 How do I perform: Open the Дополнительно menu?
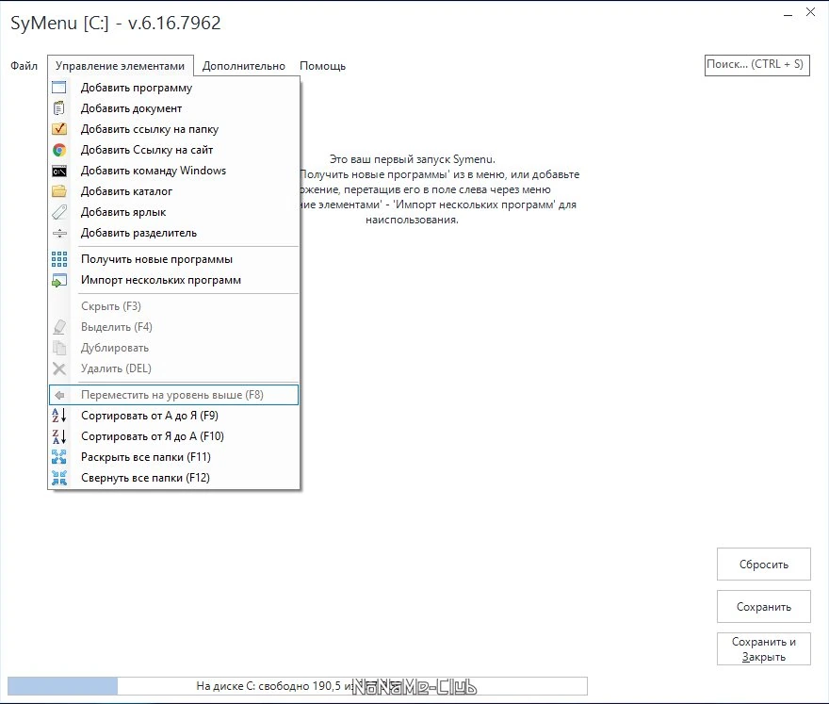click(244, 66)
